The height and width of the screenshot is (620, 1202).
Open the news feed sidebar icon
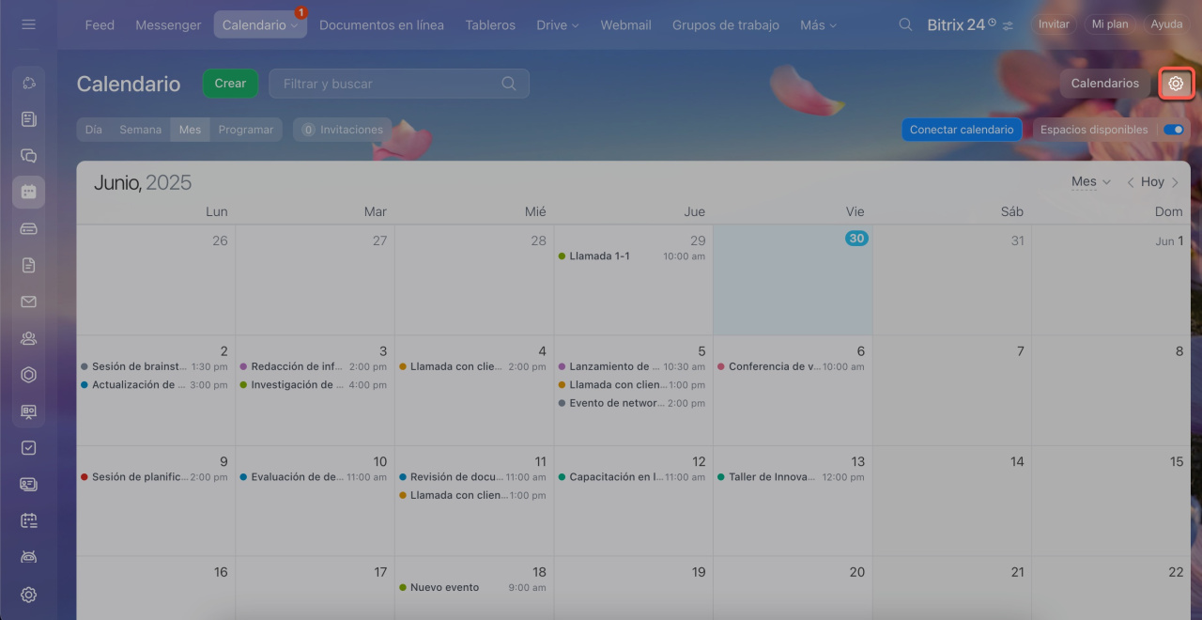coord(28,119)
